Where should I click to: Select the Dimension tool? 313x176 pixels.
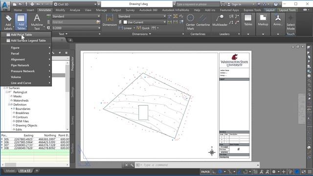click(x=110, y=21)
